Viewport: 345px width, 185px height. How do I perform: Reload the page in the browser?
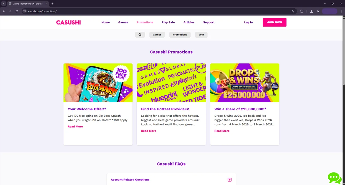click(x=17, y=11)
